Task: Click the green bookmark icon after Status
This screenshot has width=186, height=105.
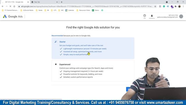Action: (x=102, y=10)
